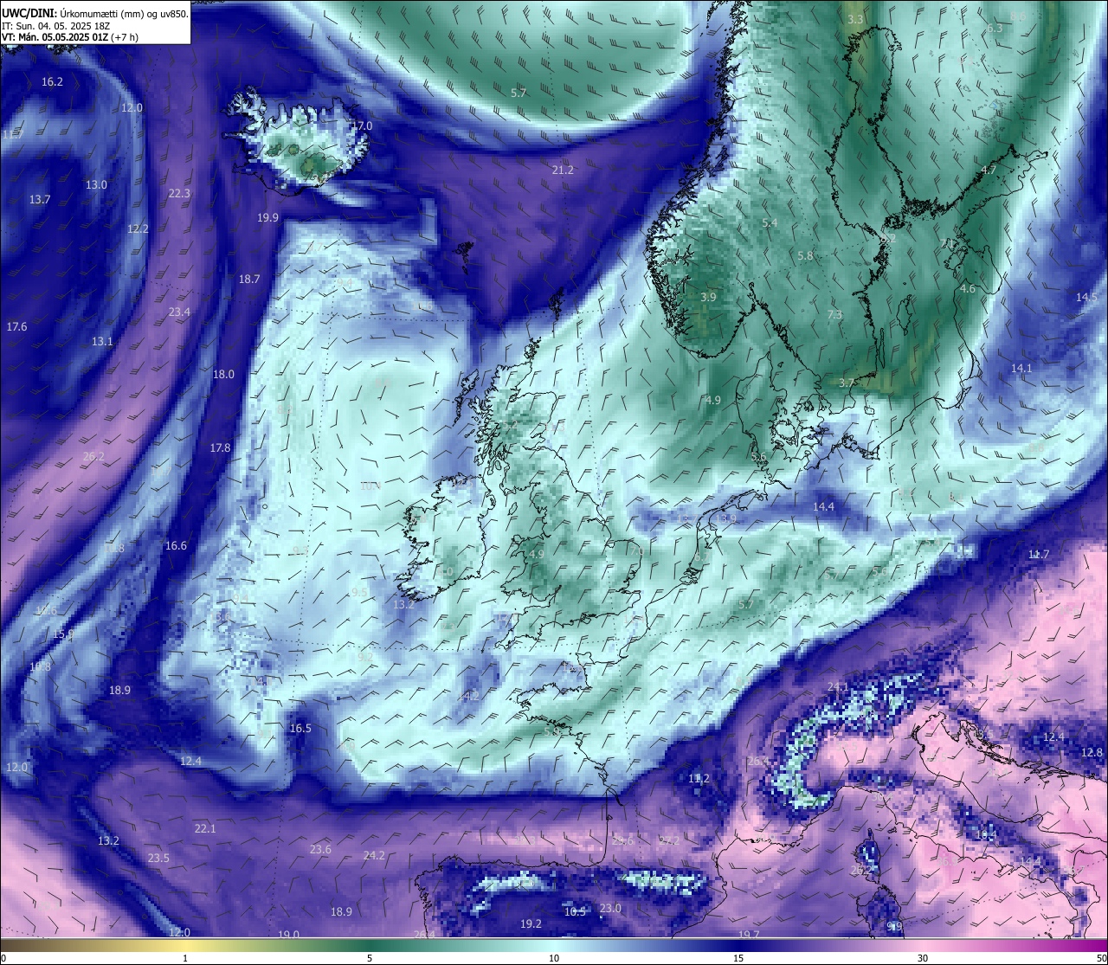Screen dimensions: 1108x965
Task: Click the 3.7 value label
Action: 847,383
